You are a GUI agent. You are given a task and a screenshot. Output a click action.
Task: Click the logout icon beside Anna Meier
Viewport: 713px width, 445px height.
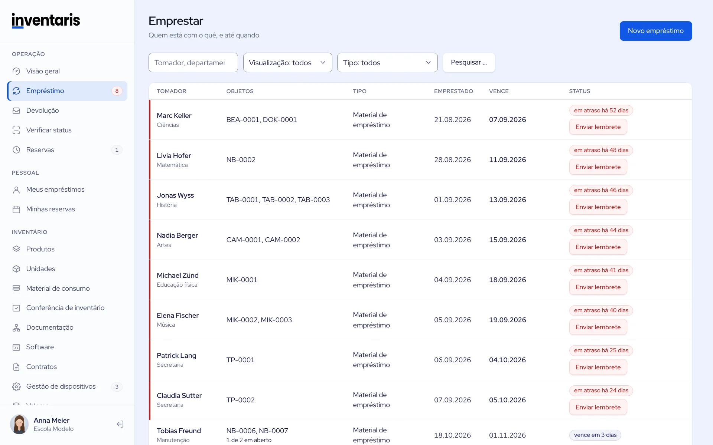click(120, 424)
